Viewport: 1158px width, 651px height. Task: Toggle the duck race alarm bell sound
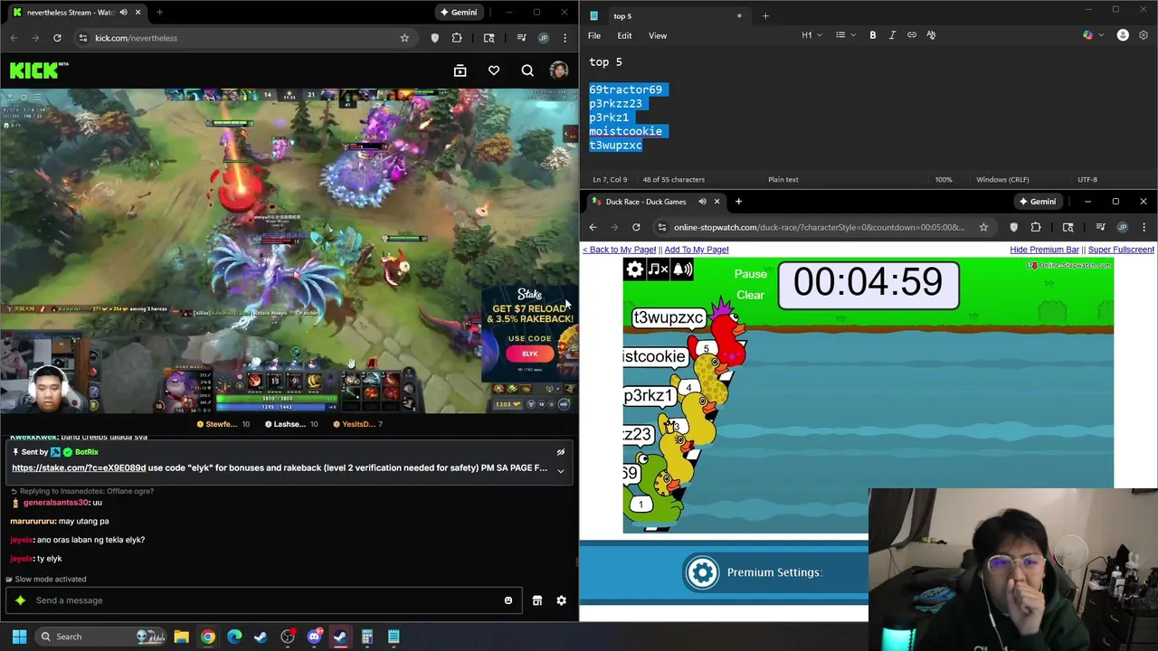[682, 269]
